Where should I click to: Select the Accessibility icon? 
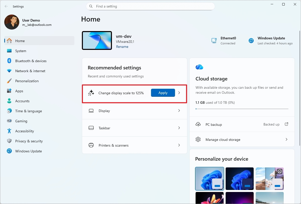[10, 131]
